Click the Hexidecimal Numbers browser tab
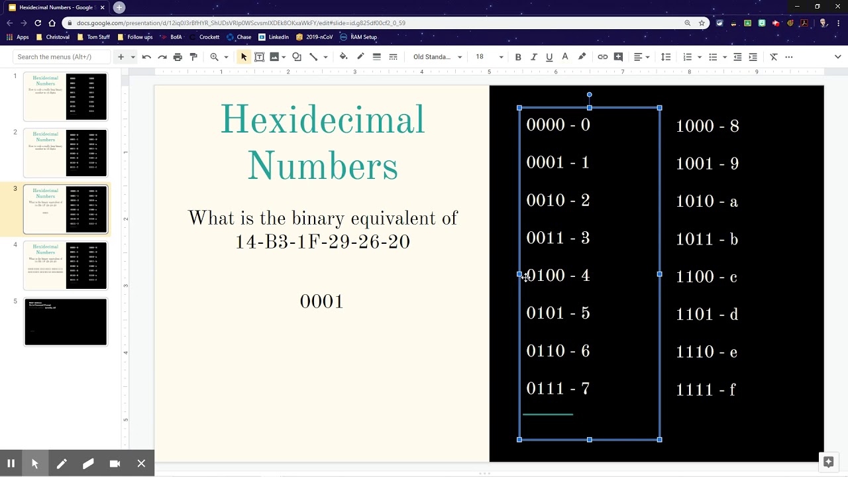The width and height of the screenshot is (848, 477). [57, 7]
